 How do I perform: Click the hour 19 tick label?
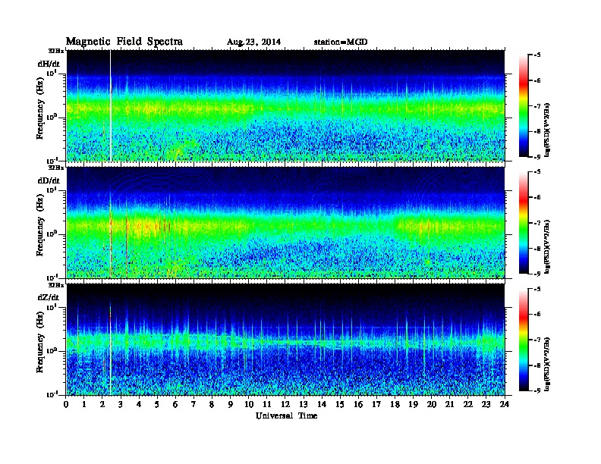413,404
